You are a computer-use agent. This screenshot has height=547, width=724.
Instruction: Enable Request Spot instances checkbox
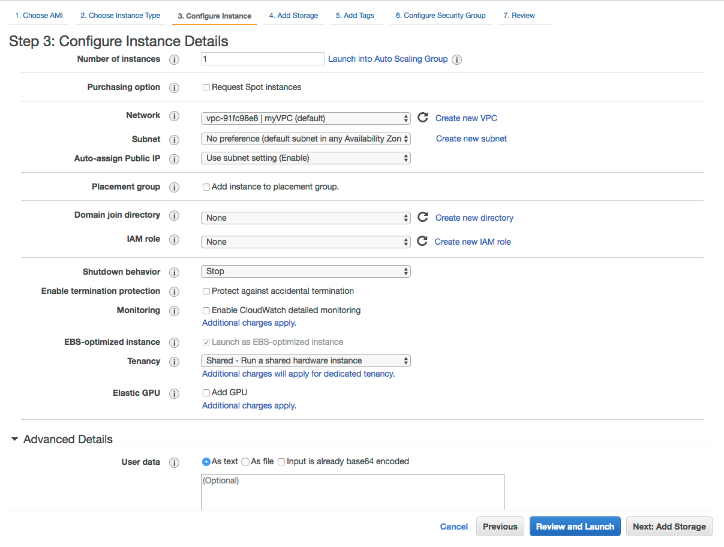[206, 88]
